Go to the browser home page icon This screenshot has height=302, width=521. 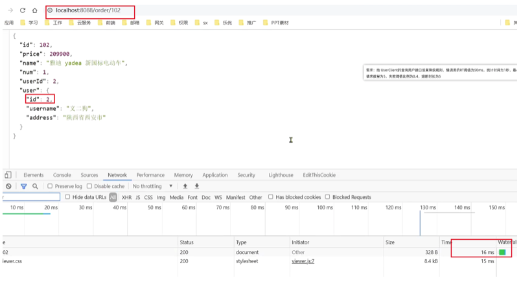[x=34, y=10]
